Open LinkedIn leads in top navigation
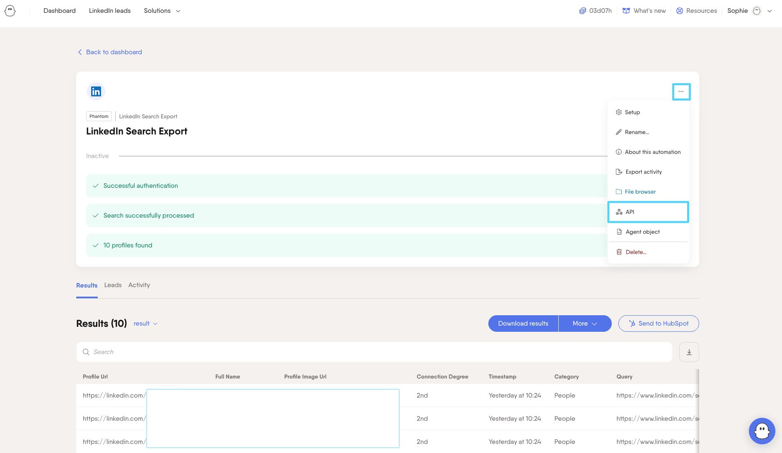Screen dimensions: 782x453 point(110,11)
